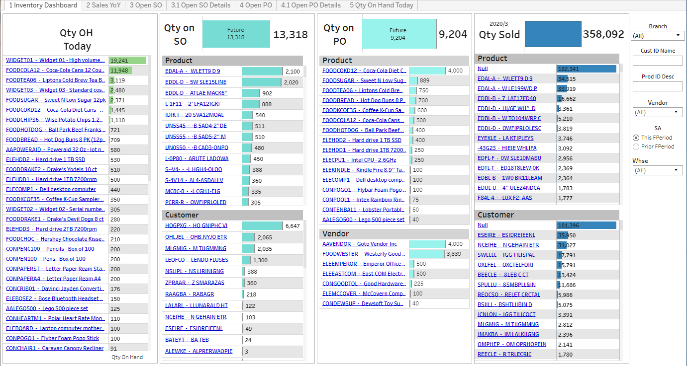The width and height of the screenshot is (687, 366).
Task: Click the Qty on SO Future 13,318 bar
Action: click(236, 34)
